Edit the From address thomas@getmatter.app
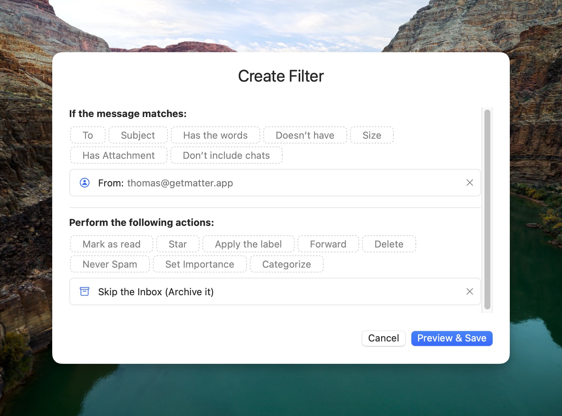The image size is (562, 416). click(180, 183)
